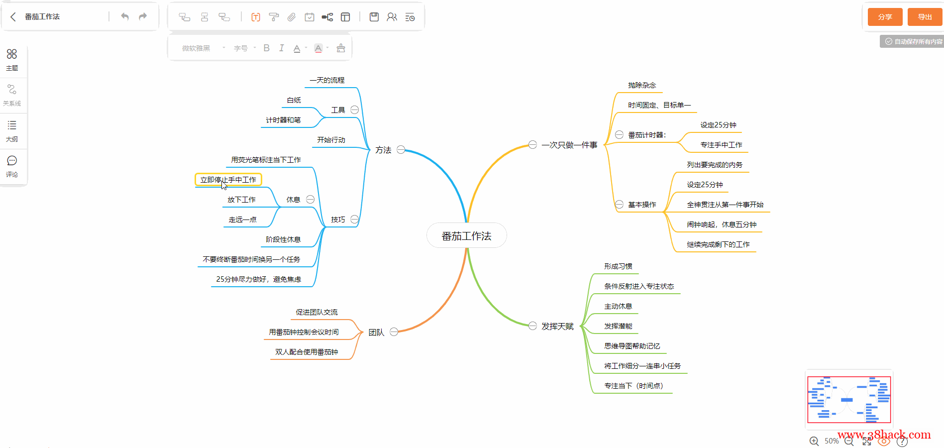Toggle bold text formatting
The width and height of the screenshot is (944, 448).
(x=267, y=48)
